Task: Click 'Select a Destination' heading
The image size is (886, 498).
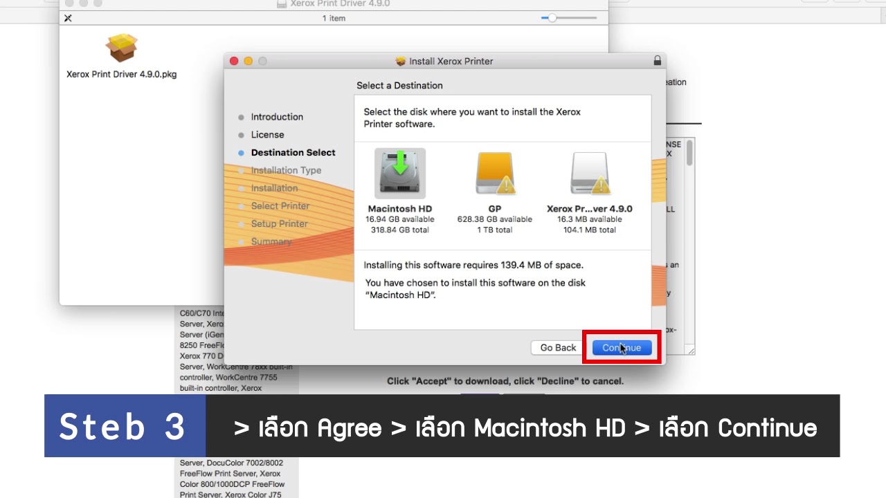Action: pyautogui.click(x=399, y=86)
